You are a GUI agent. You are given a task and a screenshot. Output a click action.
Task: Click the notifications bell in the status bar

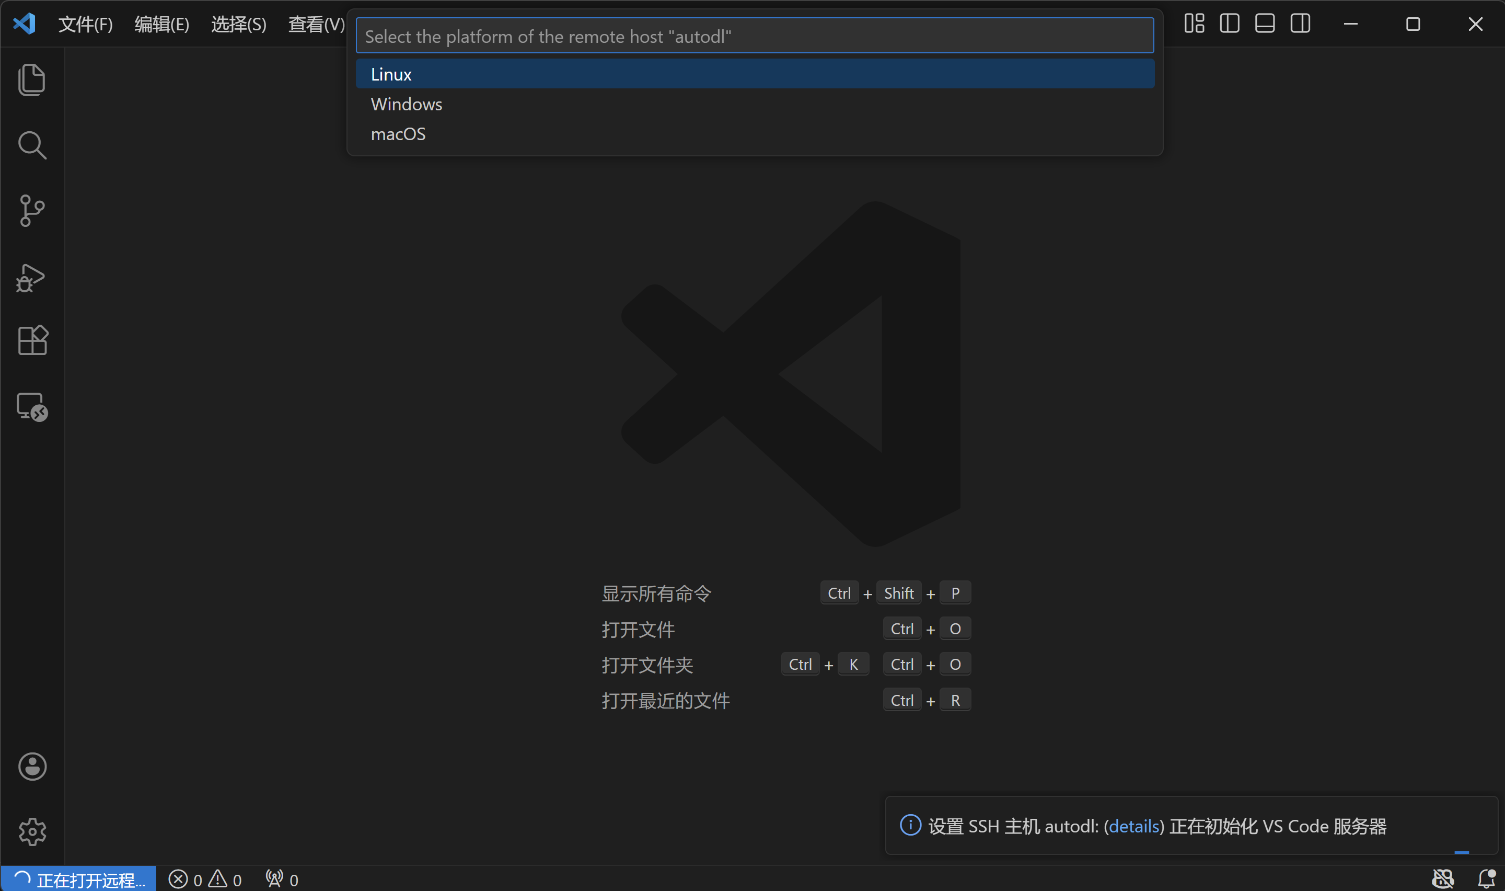click(1486, 879)
